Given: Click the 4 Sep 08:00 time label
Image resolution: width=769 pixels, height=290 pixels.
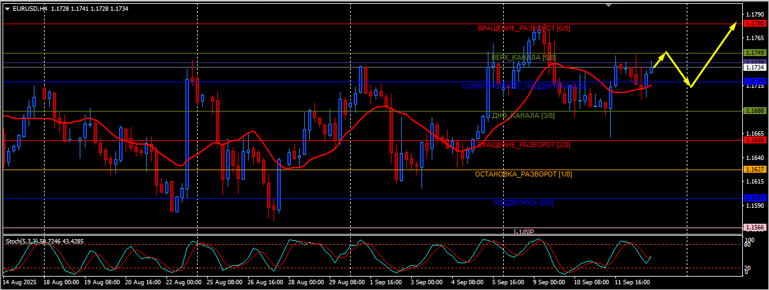Looking at the screenshot, I should 469,280.
